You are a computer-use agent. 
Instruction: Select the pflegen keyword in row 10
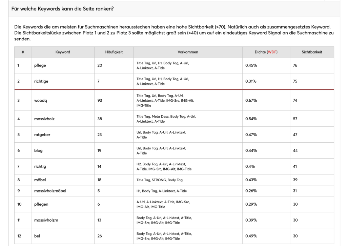41,204
